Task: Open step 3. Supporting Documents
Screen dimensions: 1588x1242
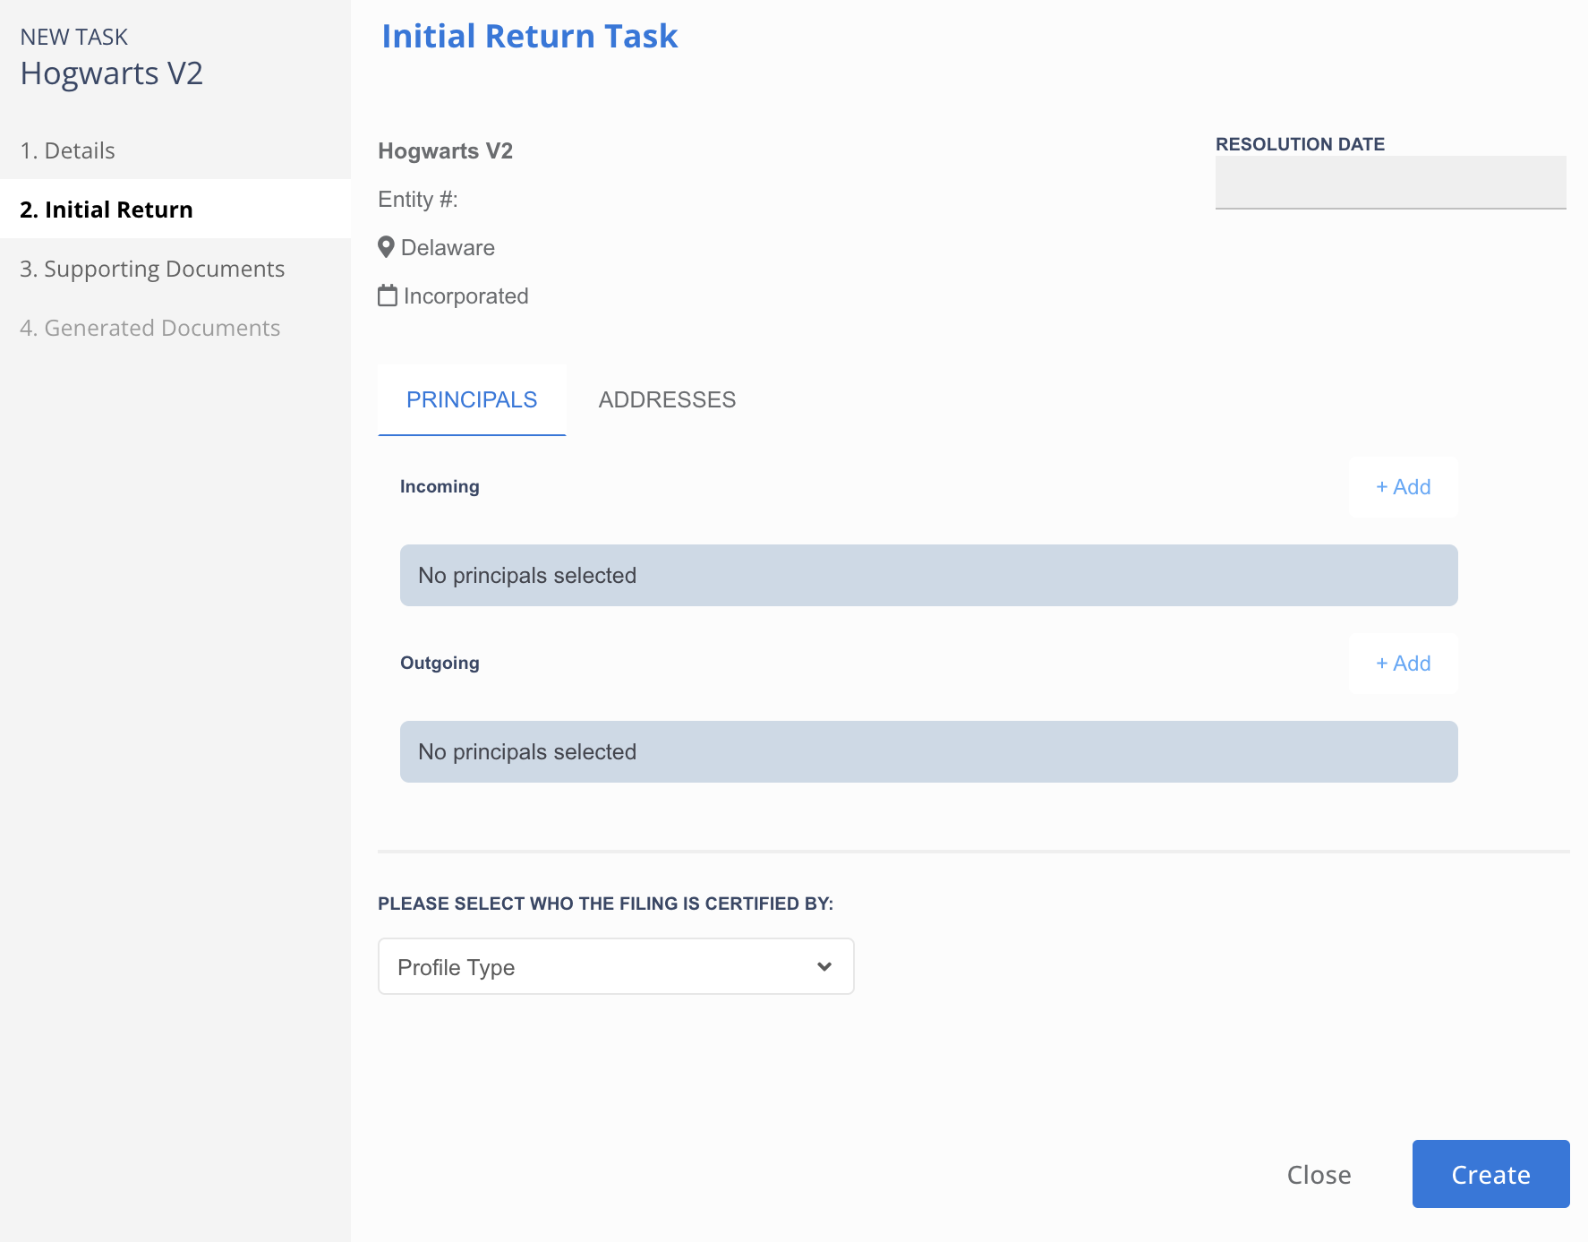Action: pos(152,269)
